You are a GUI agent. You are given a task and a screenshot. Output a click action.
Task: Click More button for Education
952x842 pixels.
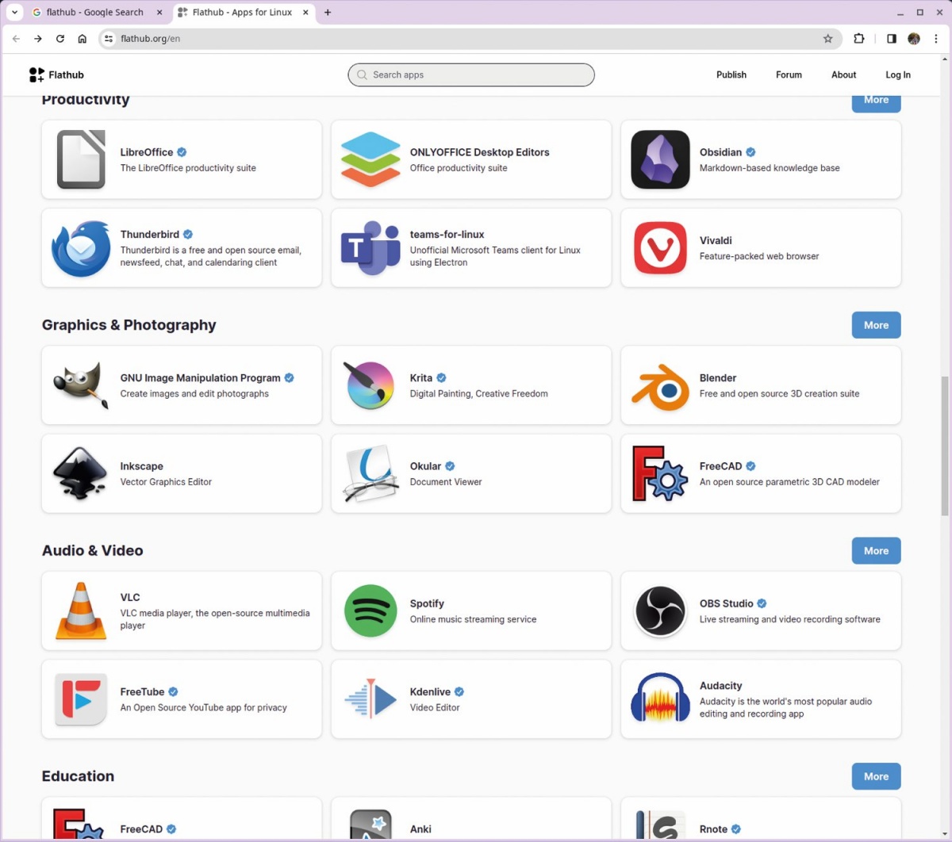click(876, 776)
